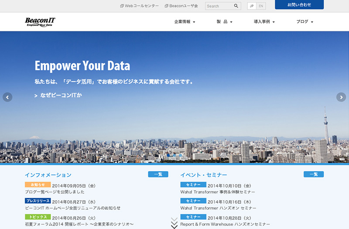Image resolution: width=349 pixels, height=229 pixels.
Task: Click the トピックス green tag
Action: (38, 217)
